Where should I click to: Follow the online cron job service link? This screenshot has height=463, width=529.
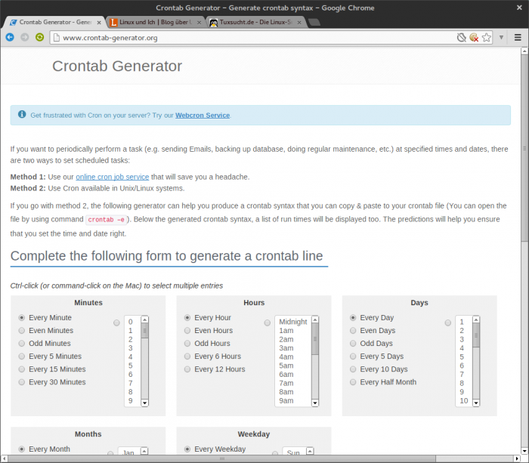112,177
